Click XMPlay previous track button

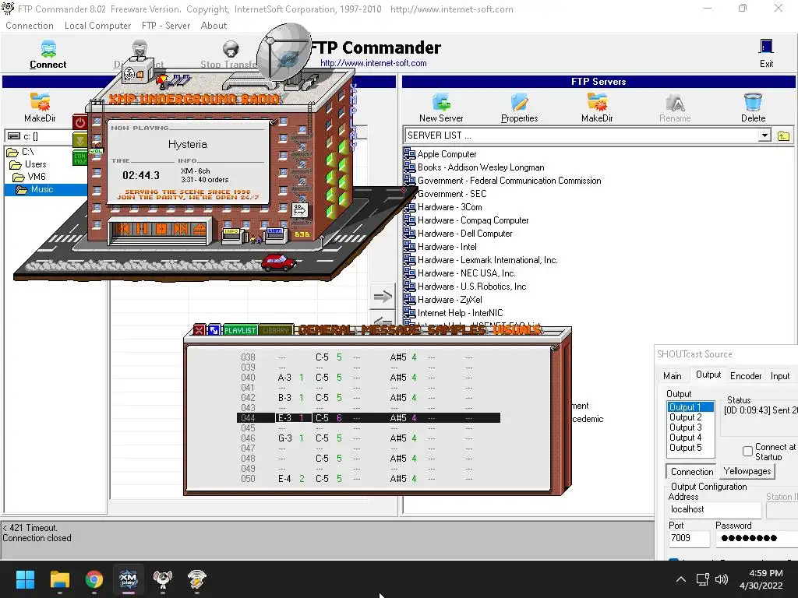click(x=122, y=229)
